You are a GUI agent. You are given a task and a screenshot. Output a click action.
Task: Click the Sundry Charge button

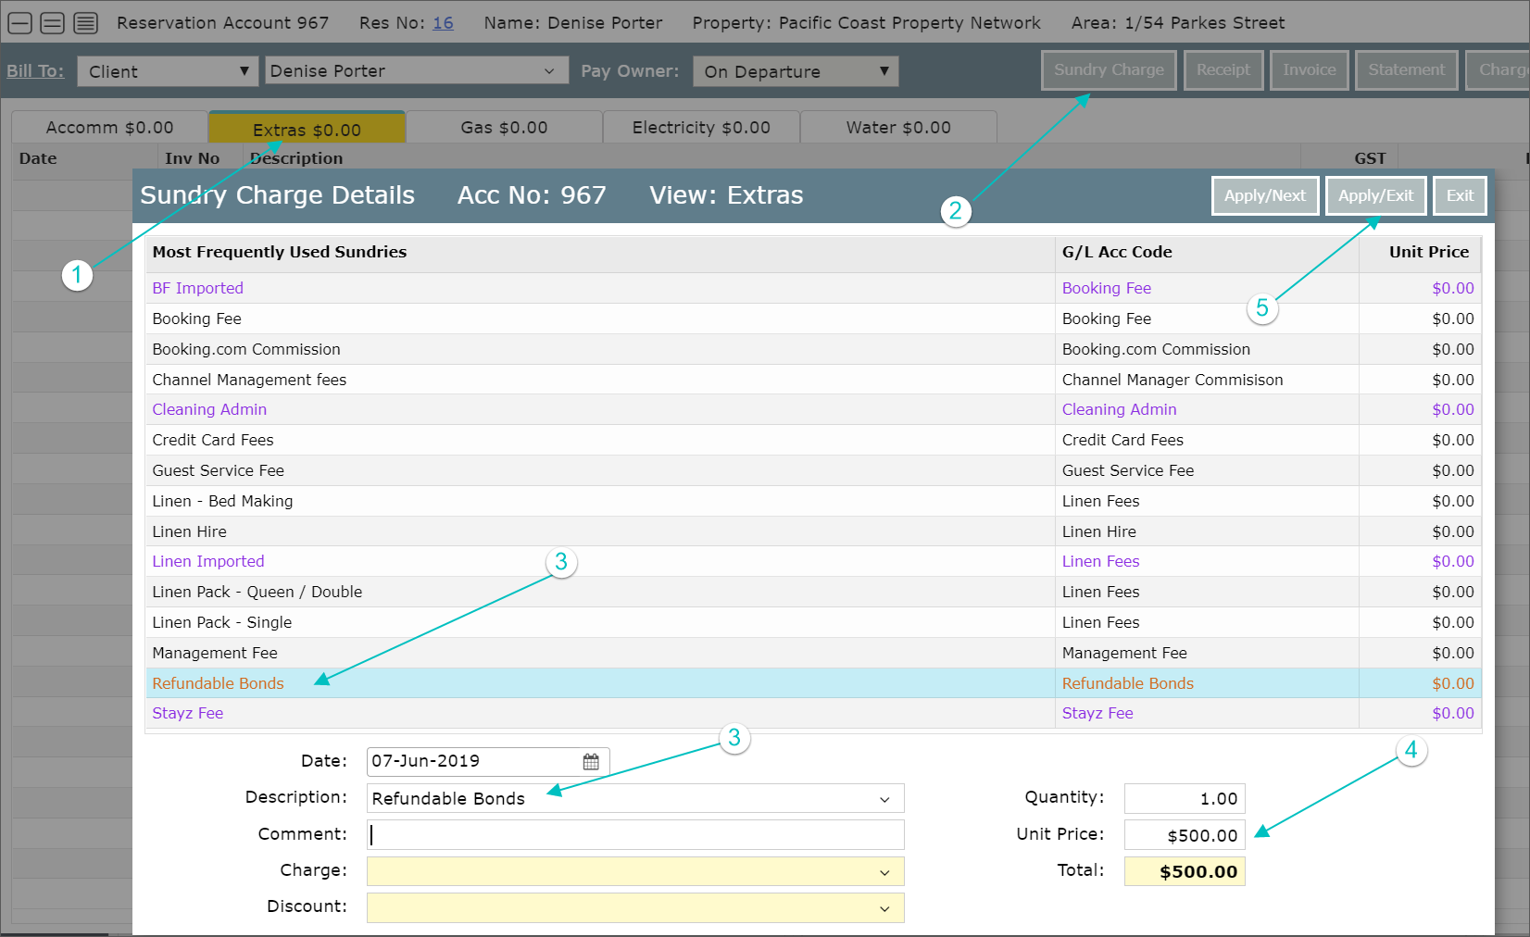1109,70
